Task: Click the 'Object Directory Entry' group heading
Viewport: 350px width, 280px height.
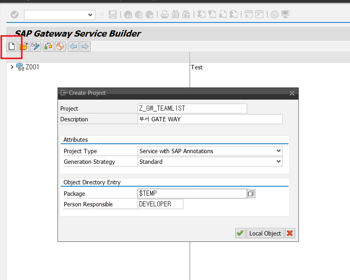Action: click(x=92, y=182)
